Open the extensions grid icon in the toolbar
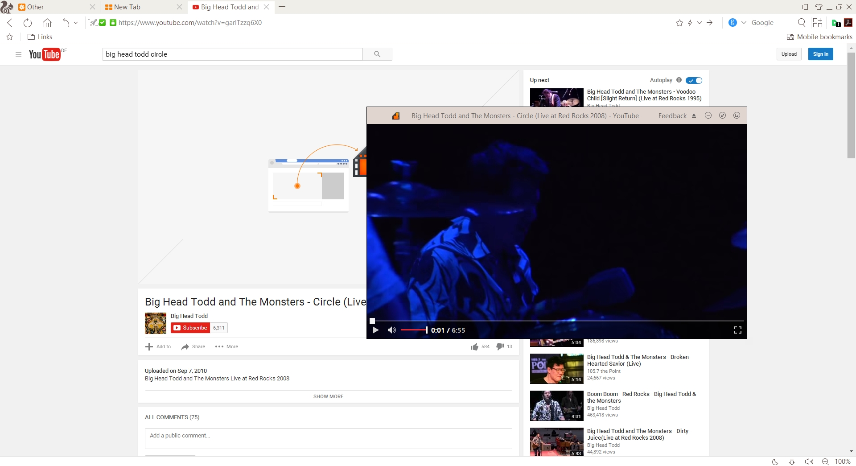The width and height of the screenshot is (856, 466). [818, 23]
